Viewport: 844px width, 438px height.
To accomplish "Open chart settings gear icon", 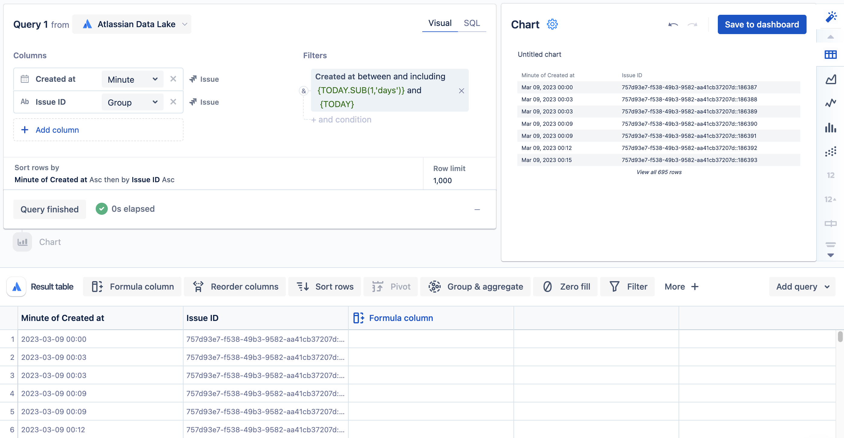I will (552, 24).
